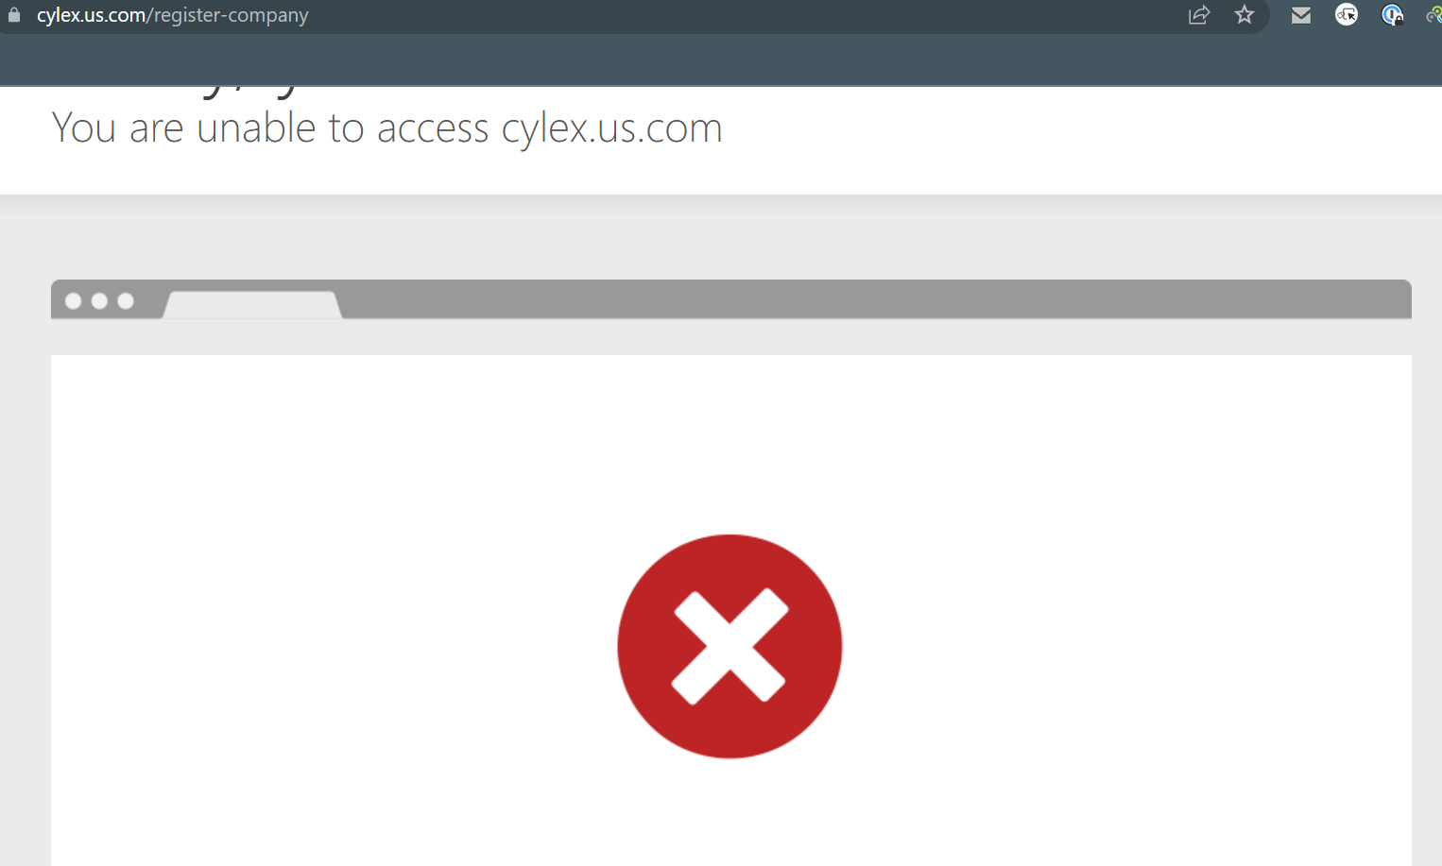Open the 1Password extension icon

point(1392,15)
